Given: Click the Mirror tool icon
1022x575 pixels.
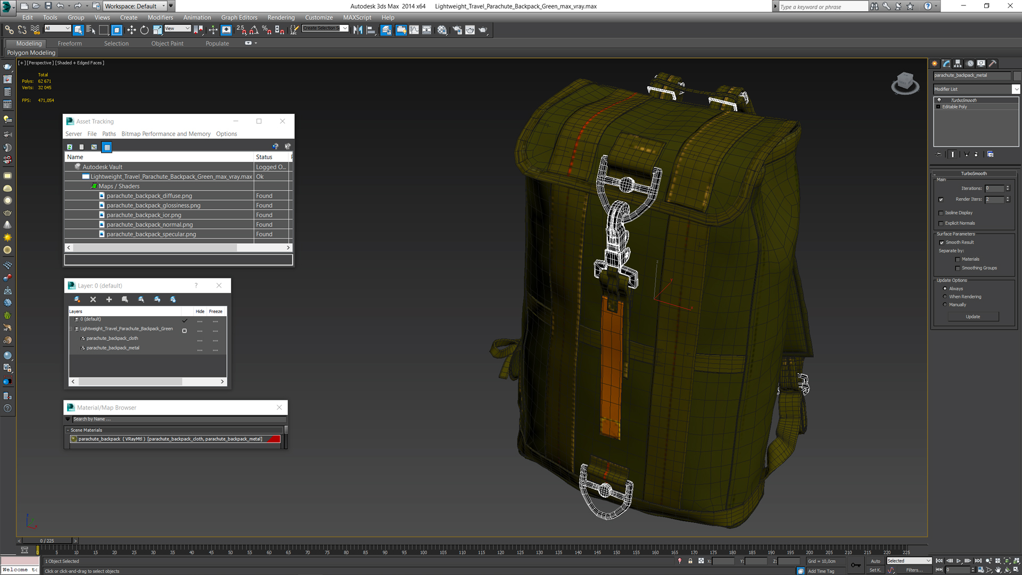Looking at the screenshot, I should point(358,30).
